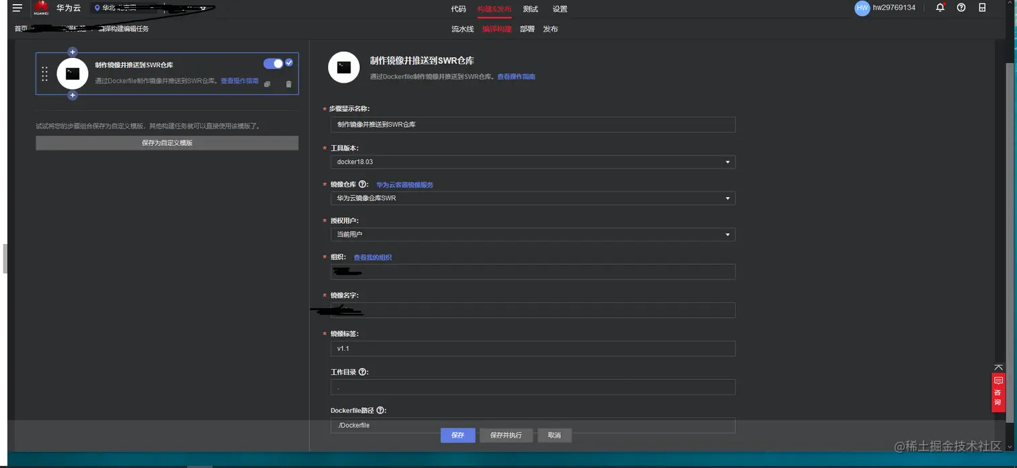Click the large terminal icon in detail panel
The image size is (1017, 468).
[x=343, y=67]
